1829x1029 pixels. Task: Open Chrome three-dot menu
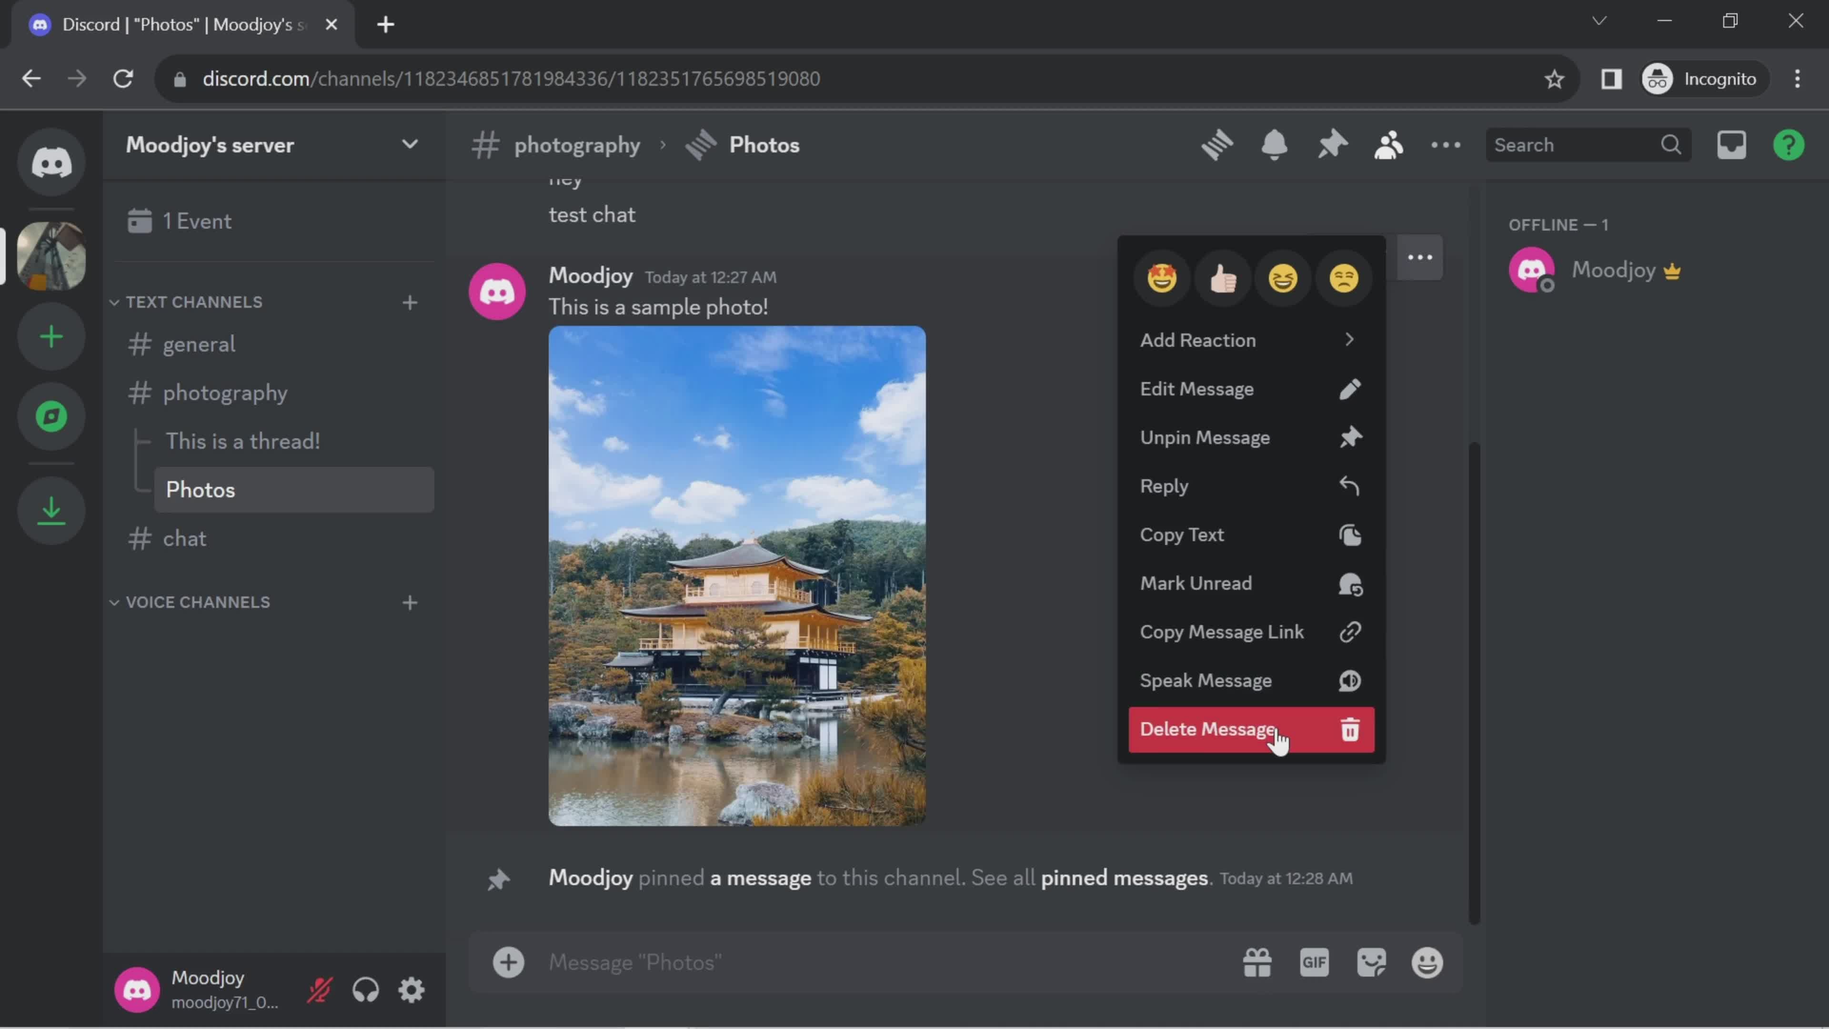pyautogui.click(x=1797, y=79)
